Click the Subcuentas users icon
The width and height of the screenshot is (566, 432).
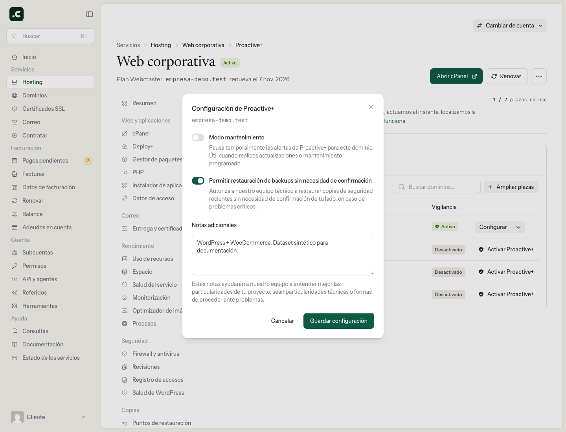point(15,253)
